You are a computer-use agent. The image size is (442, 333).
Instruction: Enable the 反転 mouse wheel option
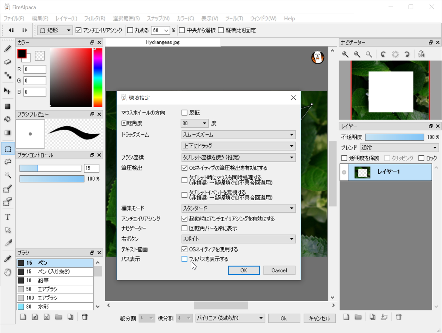[x=184, y=112]
